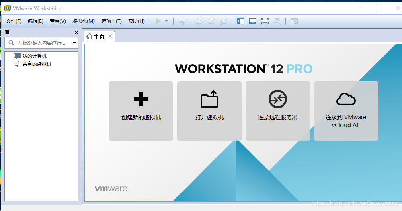Viewport: 402px width, 211px height.
Task: Close the 主页 tab
Action: (x=110, y=37)
